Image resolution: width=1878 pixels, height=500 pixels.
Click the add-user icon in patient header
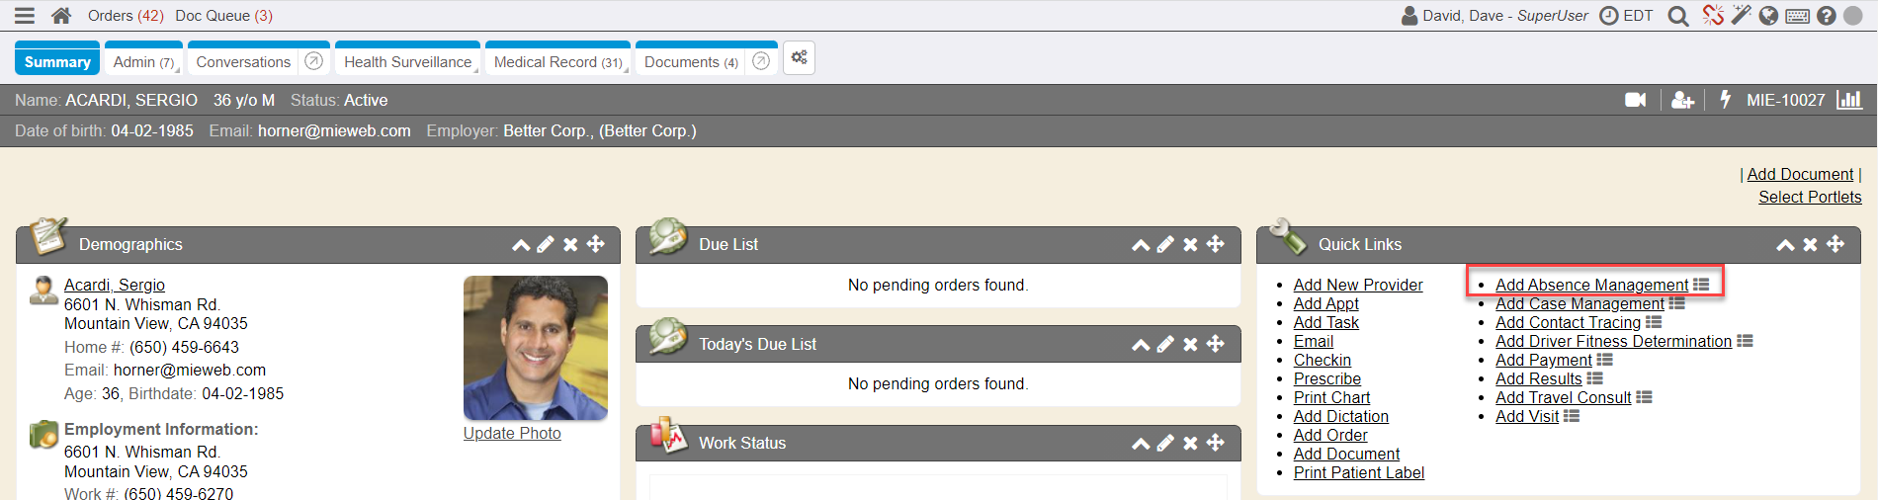(x=1682, y=100)
